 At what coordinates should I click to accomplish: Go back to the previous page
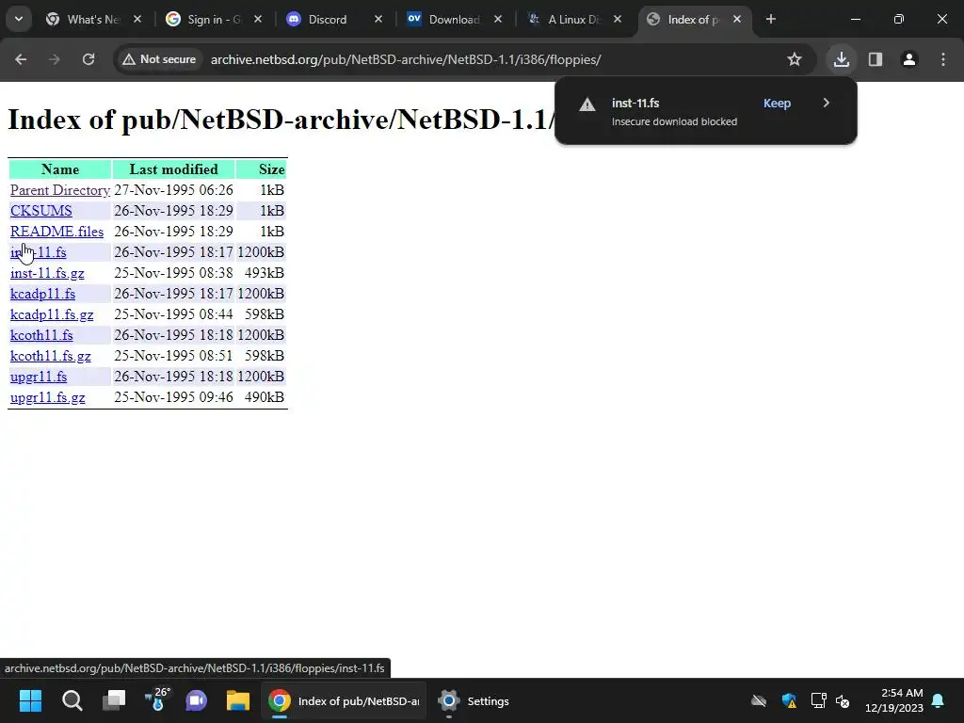(x=21, y=59)
